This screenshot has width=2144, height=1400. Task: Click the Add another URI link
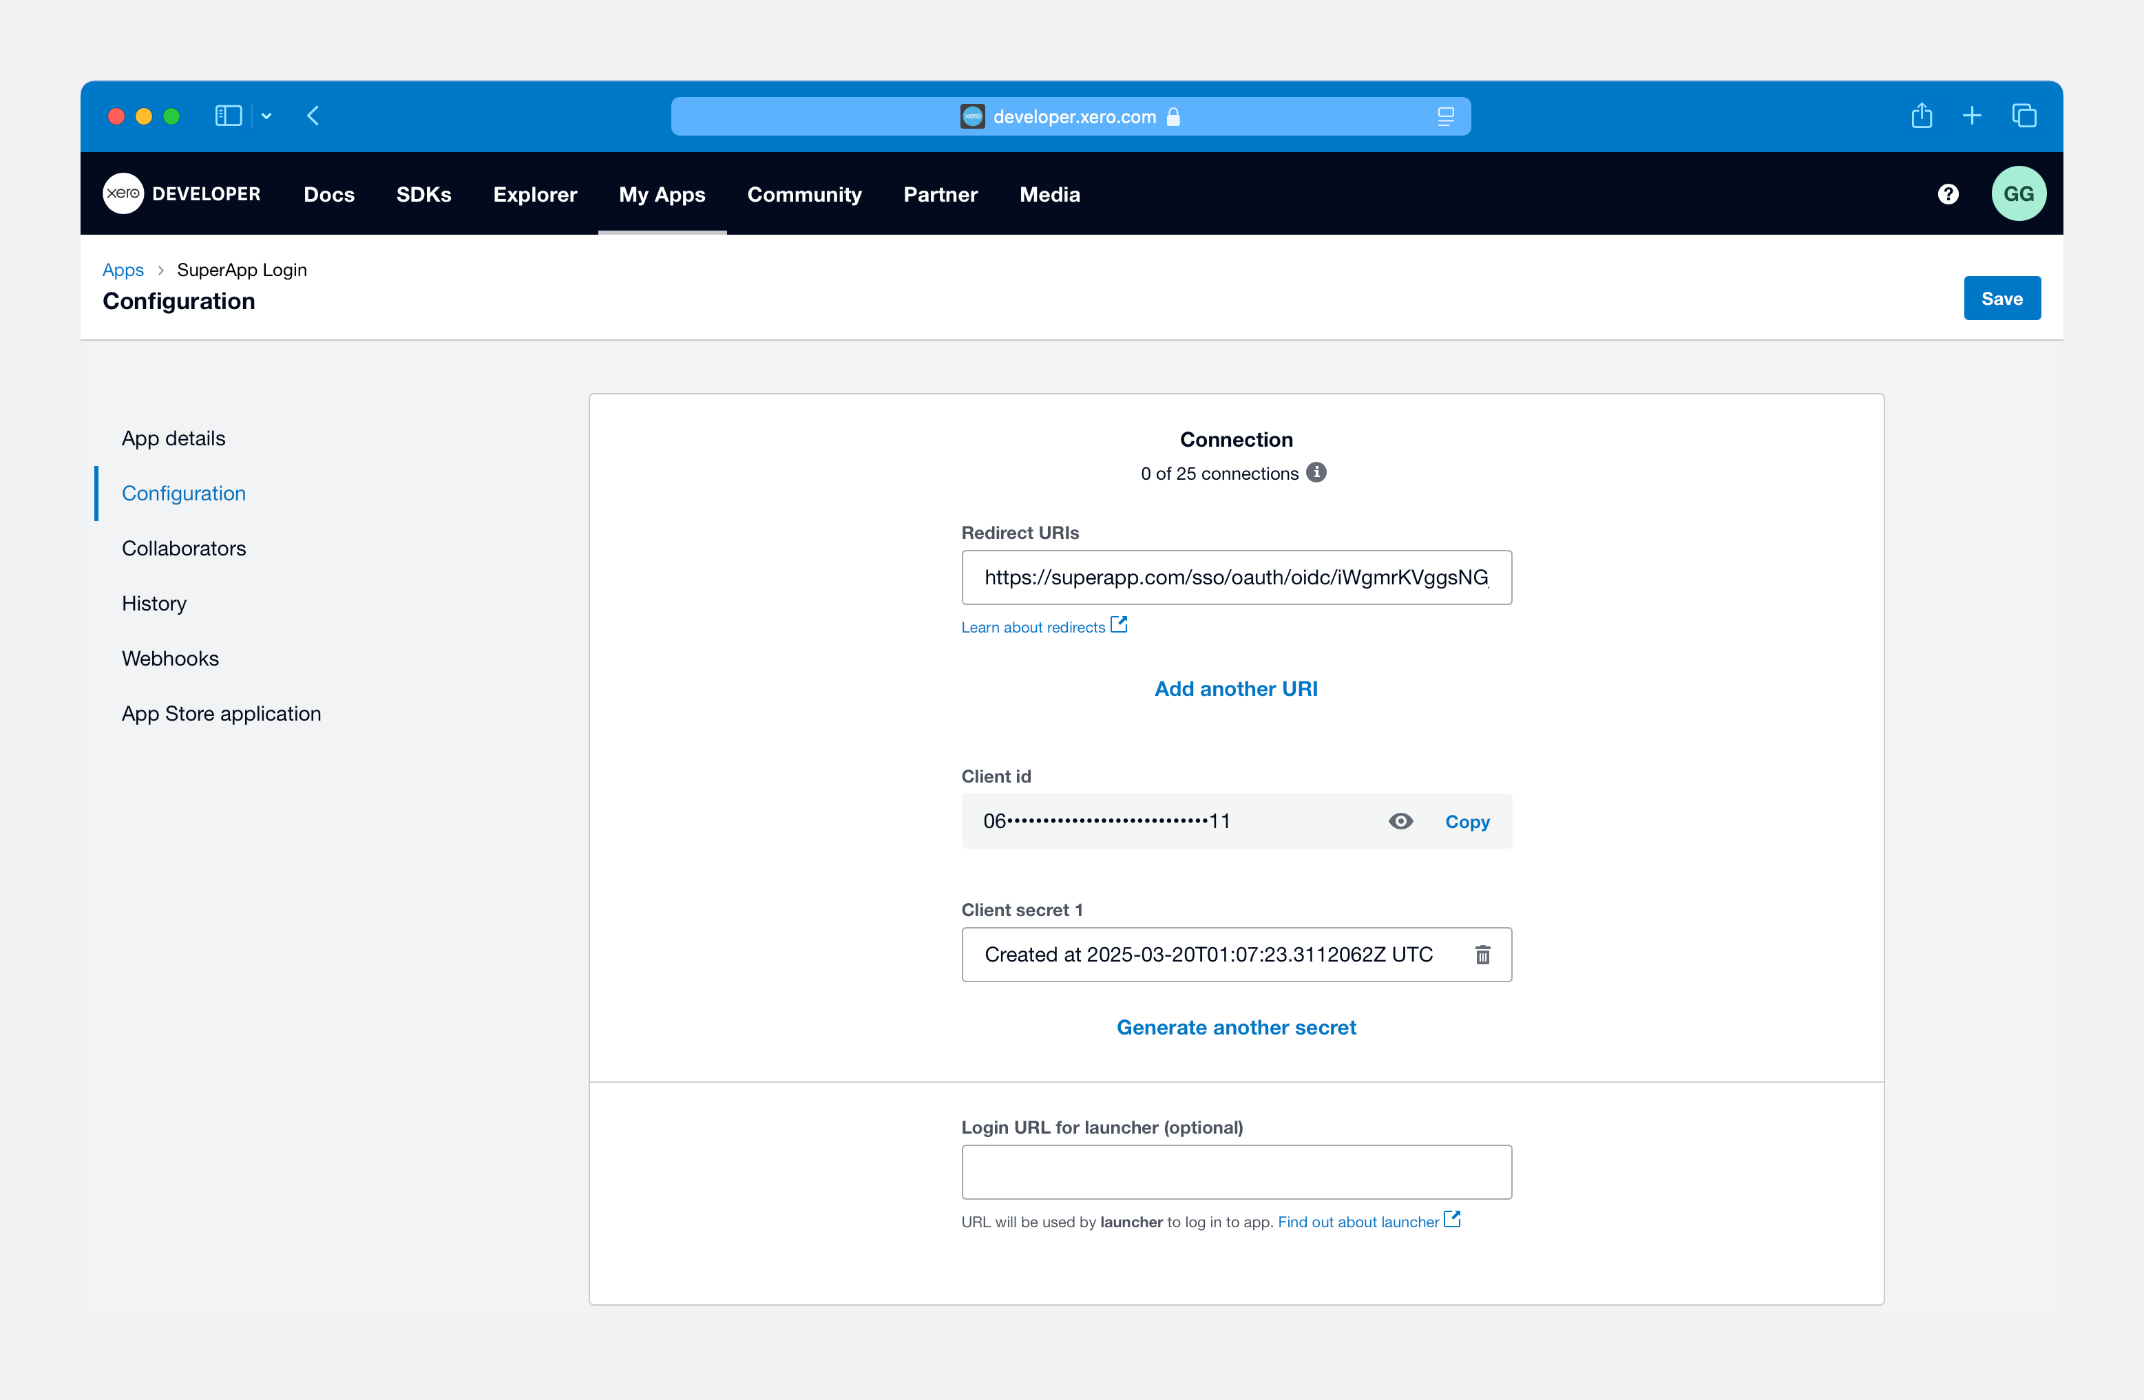(x=1236, y=688)
